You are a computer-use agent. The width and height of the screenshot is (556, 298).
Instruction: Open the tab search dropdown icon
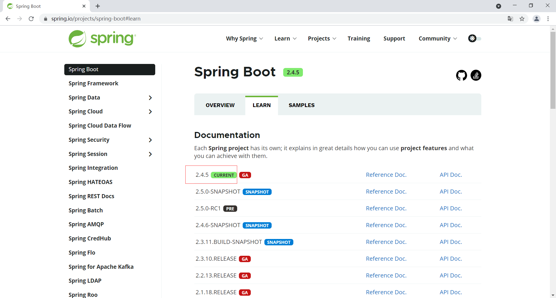[498, 6]
